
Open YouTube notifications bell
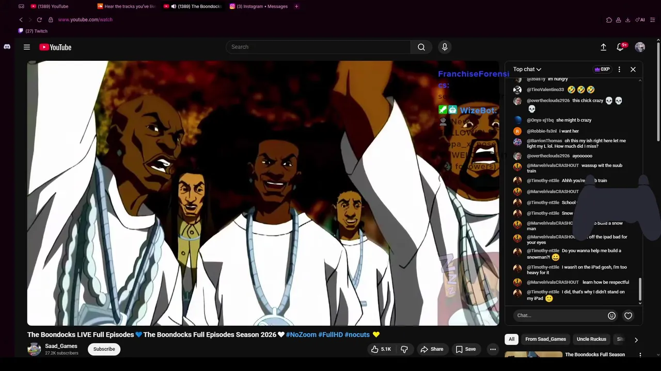pos(620,47)
